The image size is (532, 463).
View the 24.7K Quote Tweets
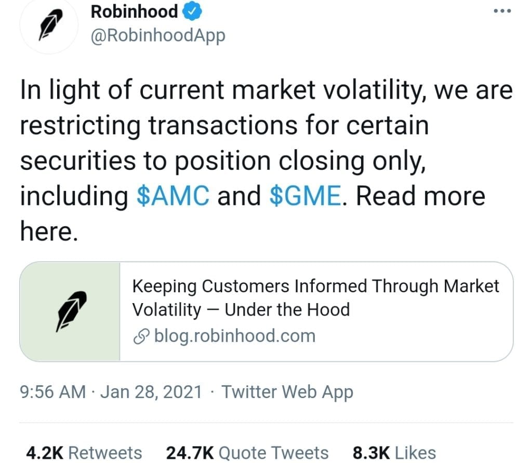click(x=247, y=453)
